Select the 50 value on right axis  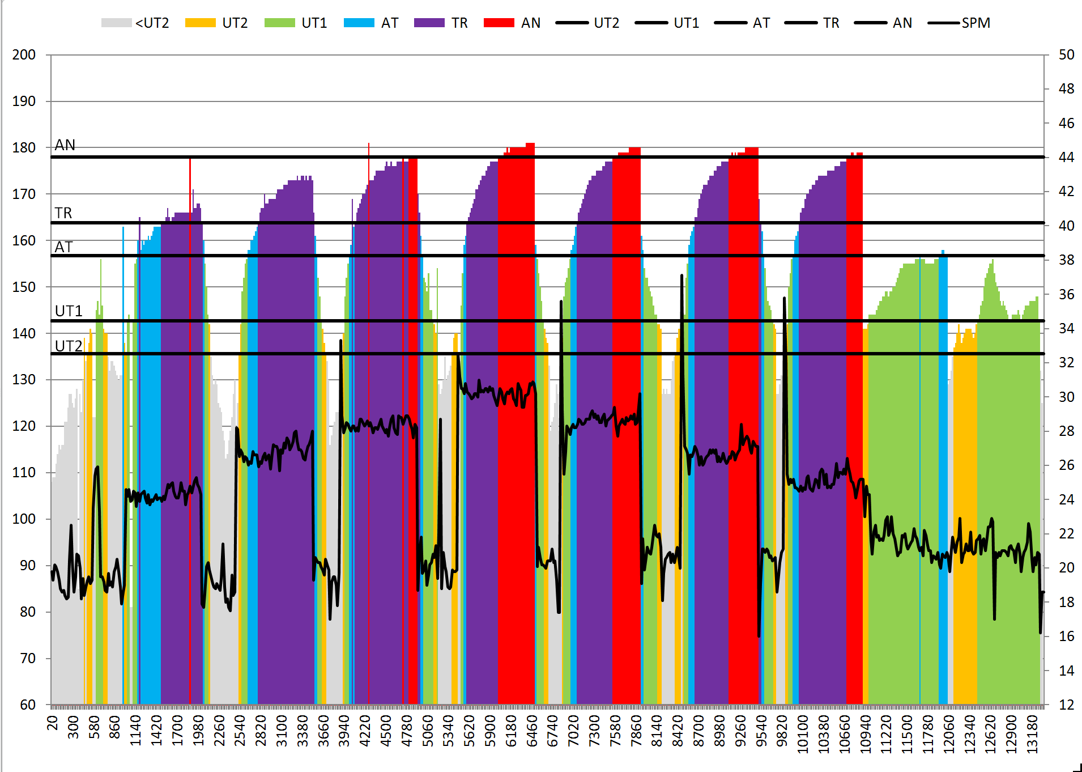point(1066,55)
